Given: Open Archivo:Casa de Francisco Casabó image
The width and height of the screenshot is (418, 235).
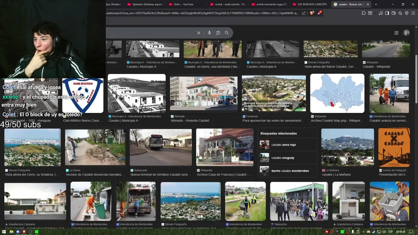Looking at the screenshot, I should 225,147.
